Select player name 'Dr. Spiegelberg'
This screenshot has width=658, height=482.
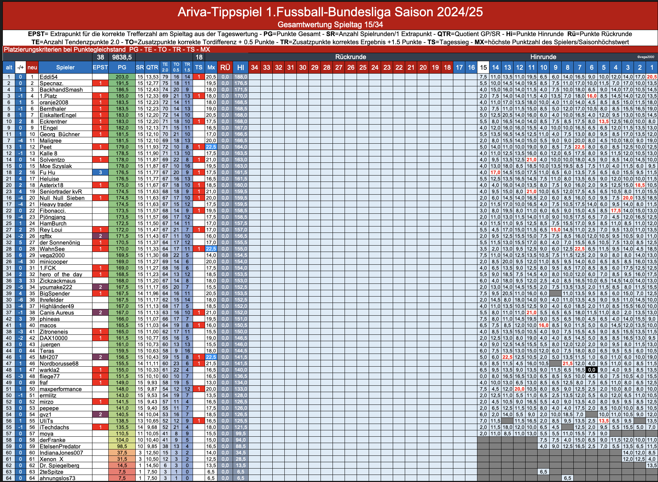(59, 465)
